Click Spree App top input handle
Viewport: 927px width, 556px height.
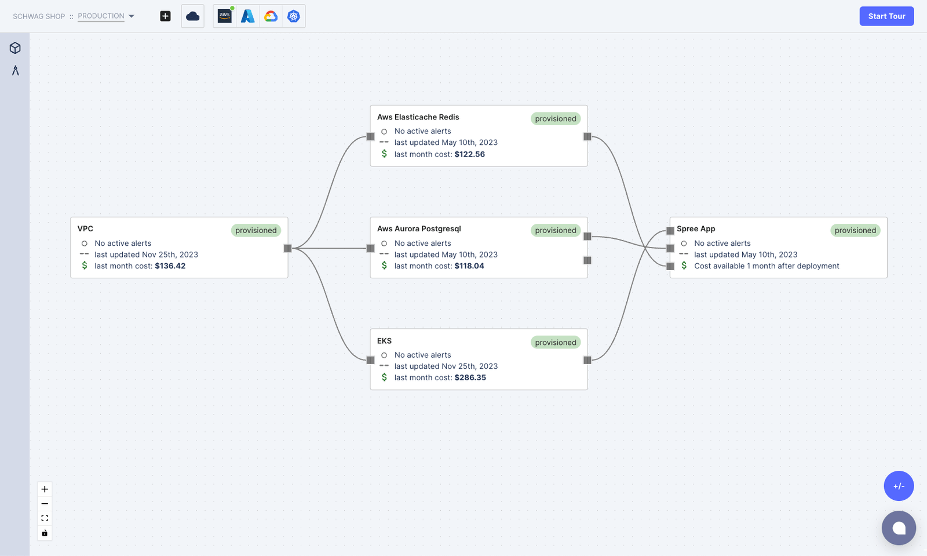(x=670, y=231)
